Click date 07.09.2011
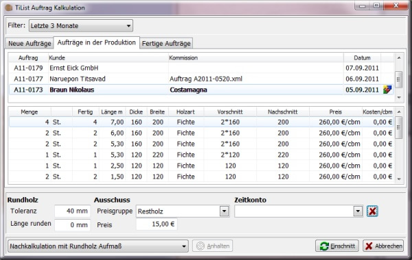Image resolution: width=412 pixels, height=260 pixels. click(x=362, y=68)
